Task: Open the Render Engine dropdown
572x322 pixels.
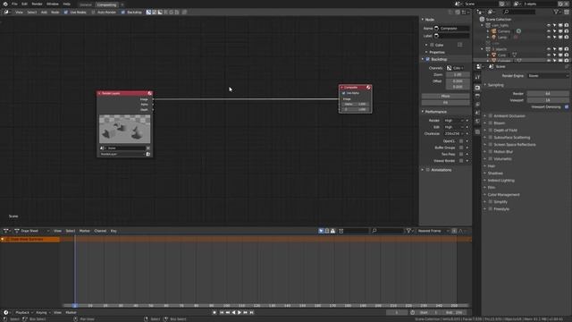Action: 548,75
